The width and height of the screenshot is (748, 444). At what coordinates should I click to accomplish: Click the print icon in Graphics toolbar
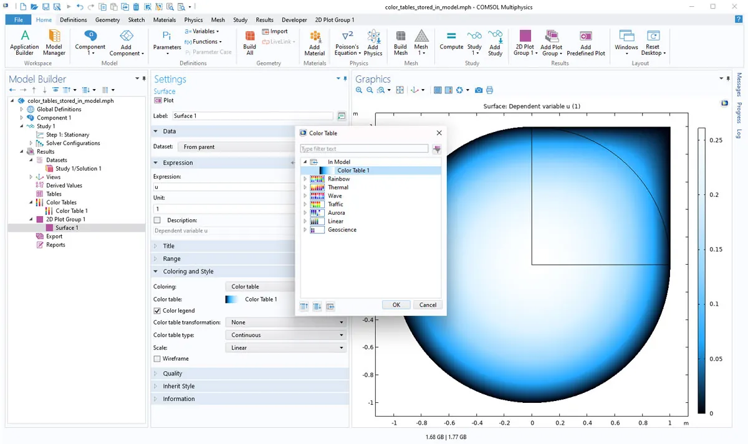(x=489, y=90)
